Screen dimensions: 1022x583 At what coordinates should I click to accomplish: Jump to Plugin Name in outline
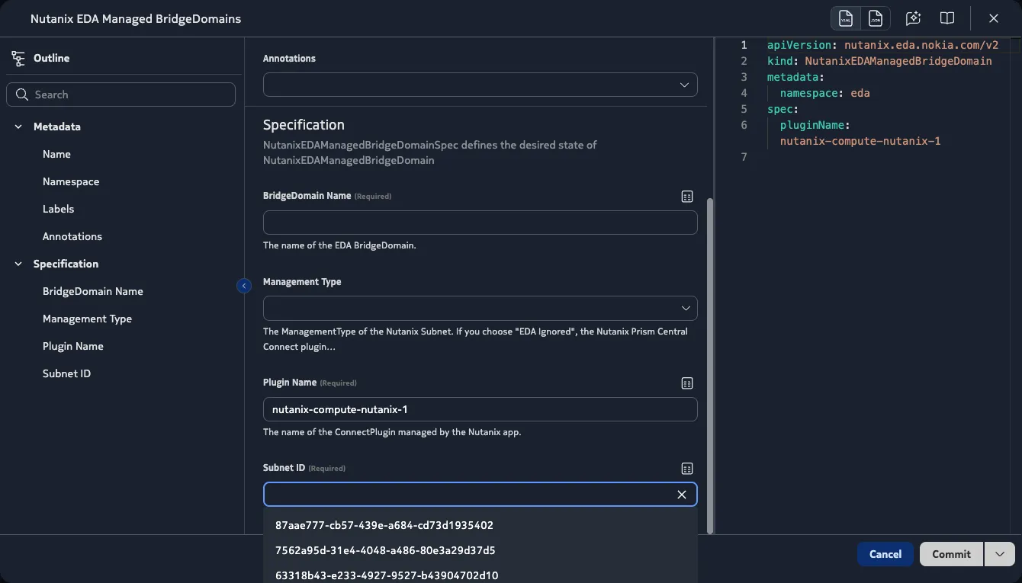coord(73,346)
